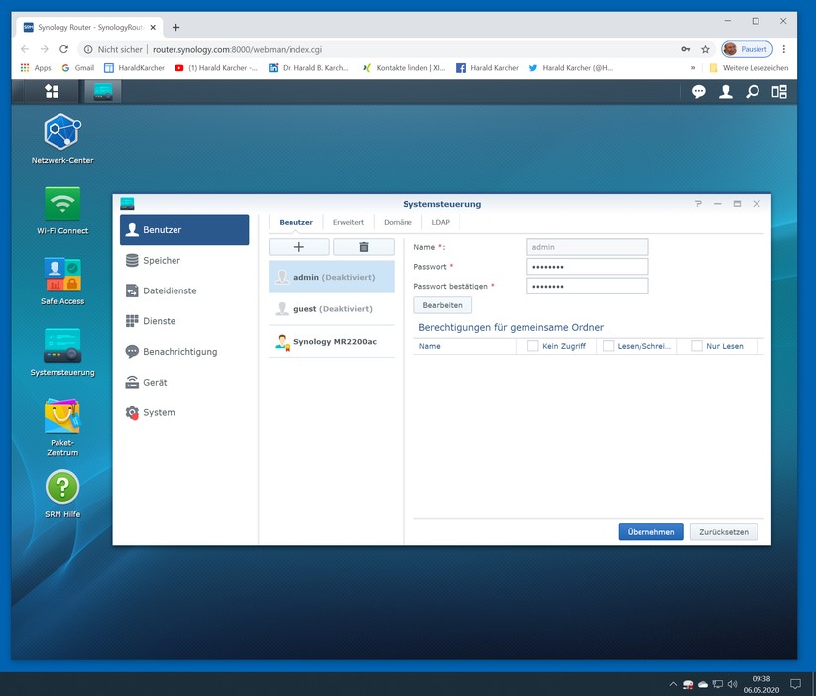Enable the Nur Lesen column checkbox
The height and width of the screenshot is (696, 816).
[697, 346]
